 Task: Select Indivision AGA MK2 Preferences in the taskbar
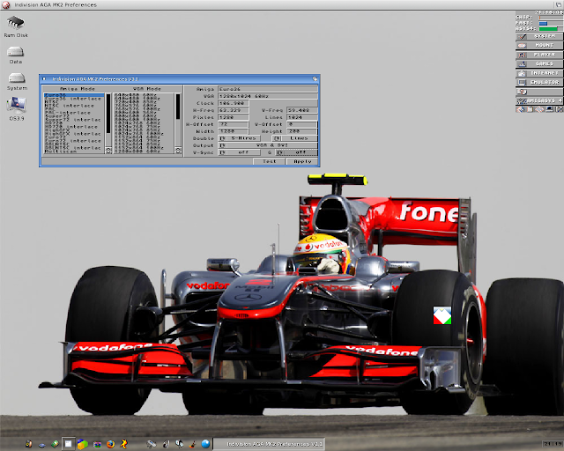(x=269, y=444)
